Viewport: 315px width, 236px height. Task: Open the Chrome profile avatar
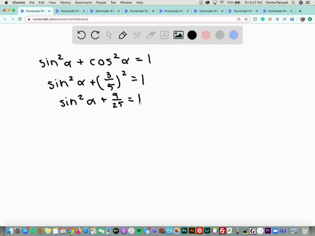[303, 19]
